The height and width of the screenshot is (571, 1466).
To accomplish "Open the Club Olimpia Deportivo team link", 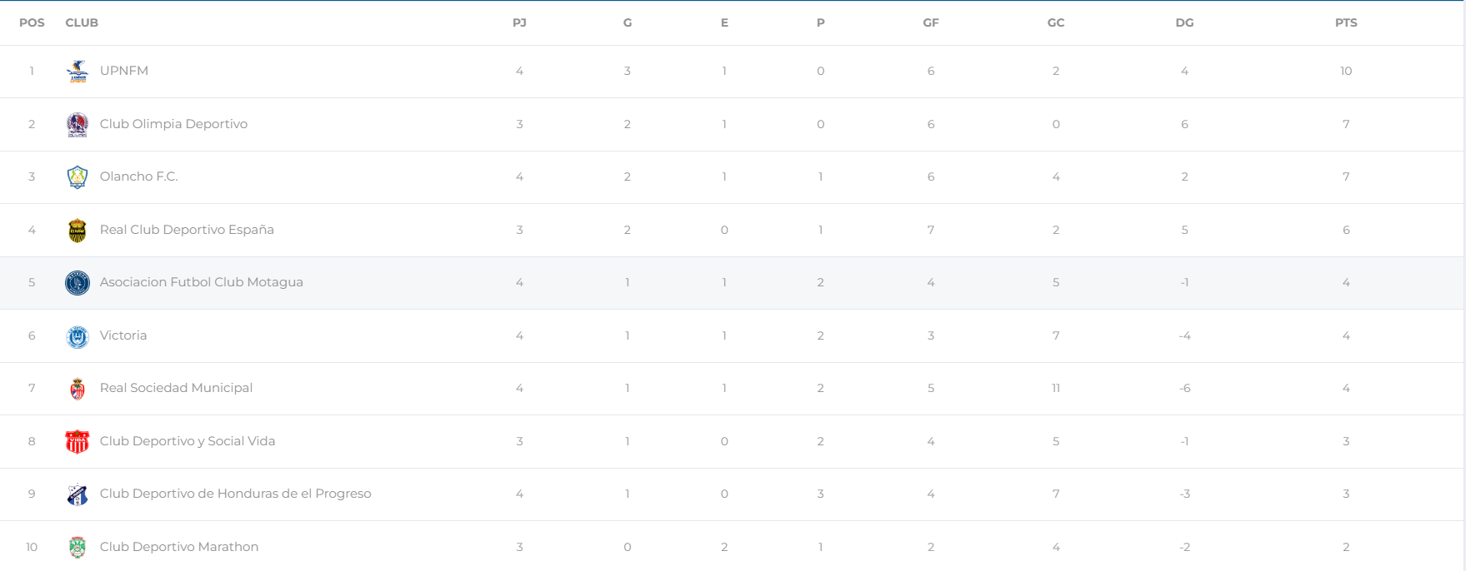I will pos(173,124).
